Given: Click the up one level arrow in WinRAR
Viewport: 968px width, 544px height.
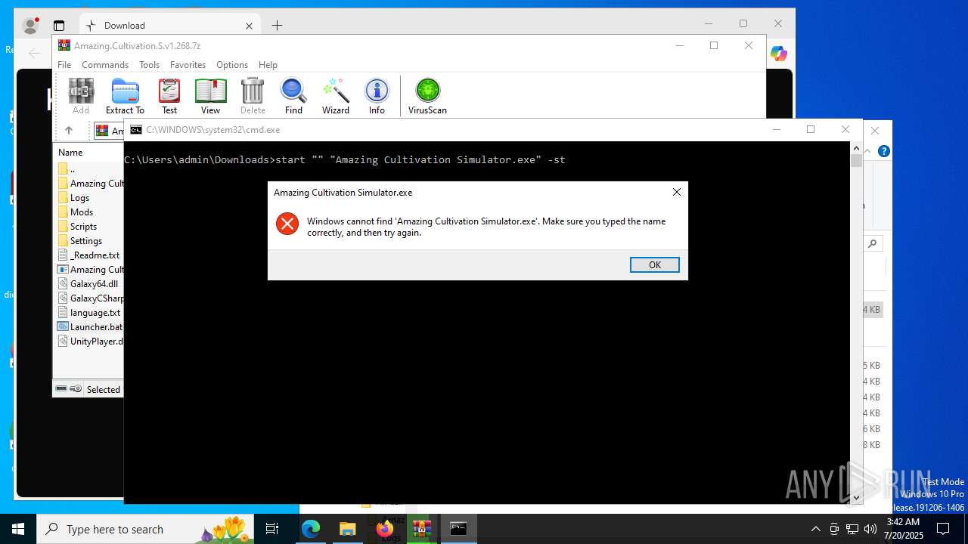Looking at the screenshot, I should coord(69,131).
